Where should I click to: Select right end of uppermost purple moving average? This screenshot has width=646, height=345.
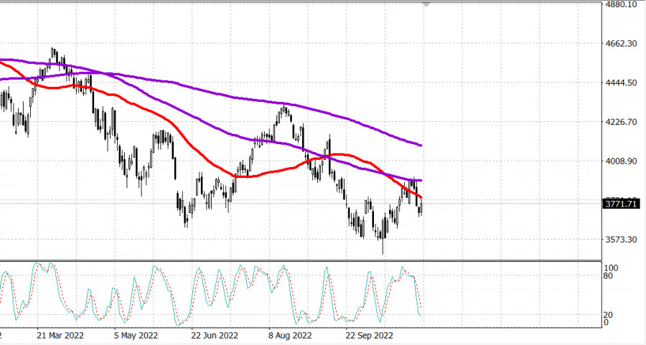click(x=421, y=146)
